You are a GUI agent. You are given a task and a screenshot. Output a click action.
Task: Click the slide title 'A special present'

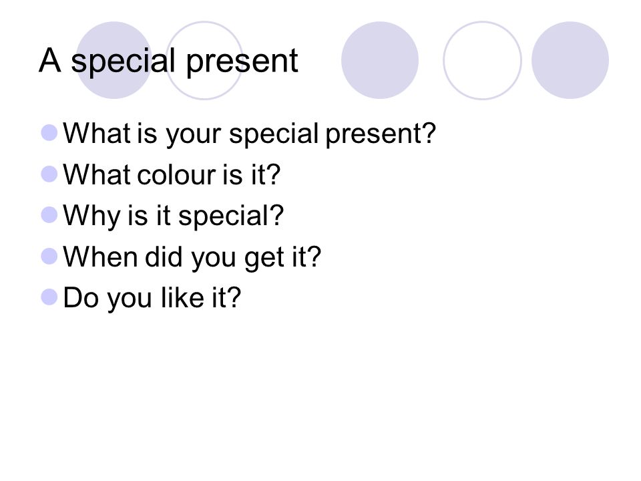pos(168,61)
